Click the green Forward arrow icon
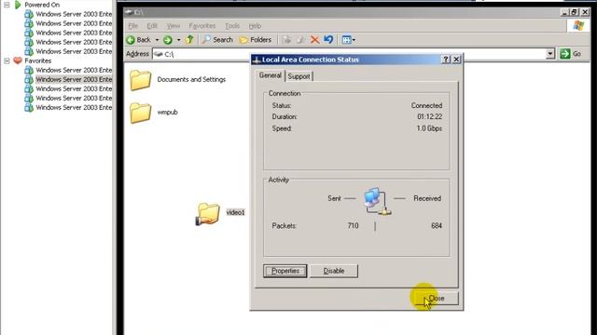Viewport: 597px width, 335px height. [168, 39]
